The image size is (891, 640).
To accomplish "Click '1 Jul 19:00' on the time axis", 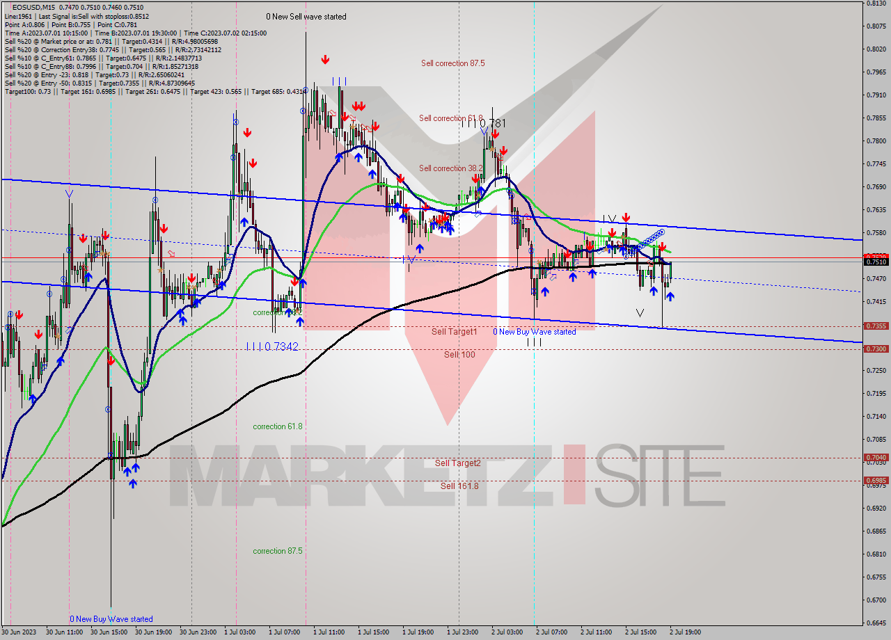I will click(420, 632).
